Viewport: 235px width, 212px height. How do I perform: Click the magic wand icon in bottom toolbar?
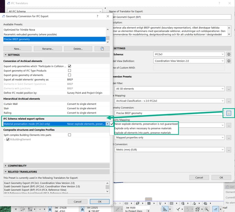tap(207, 209)
